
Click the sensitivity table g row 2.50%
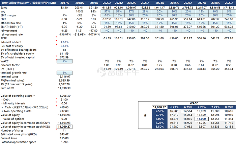click(x=159, y=111)
